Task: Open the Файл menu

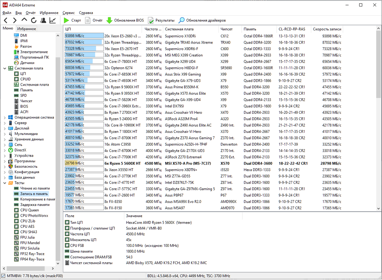Action: (x=7, y=13)
